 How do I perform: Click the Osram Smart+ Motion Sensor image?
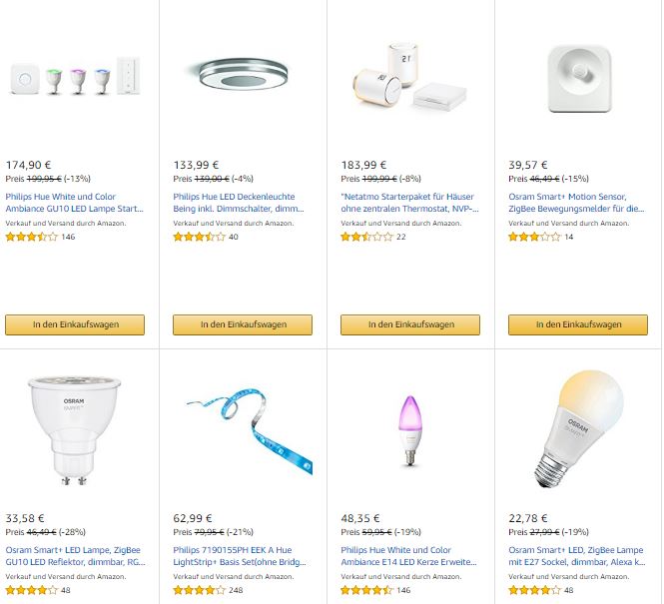[577, 77]
